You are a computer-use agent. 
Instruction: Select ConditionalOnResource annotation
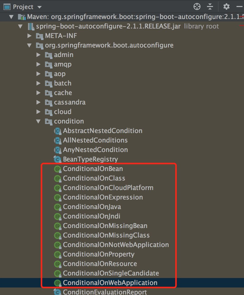coord(100,264)
